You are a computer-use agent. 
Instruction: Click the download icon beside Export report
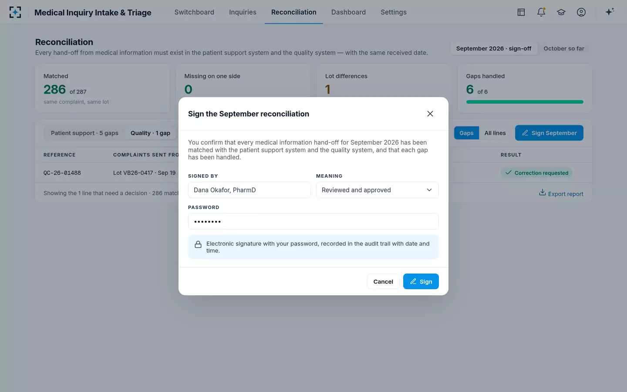(542, 193)
